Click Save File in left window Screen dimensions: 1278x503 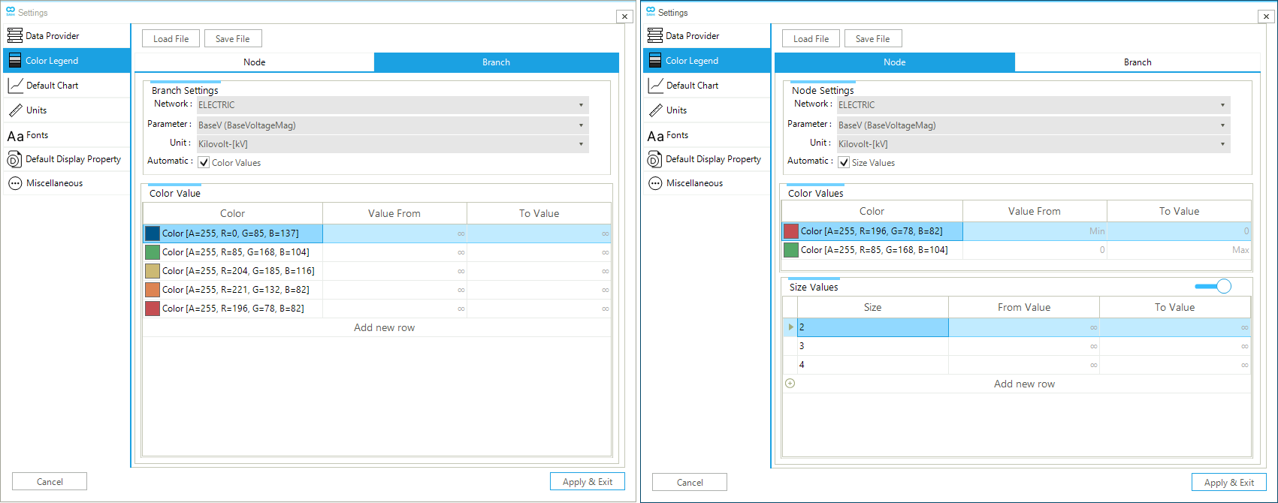pos(233,39)
